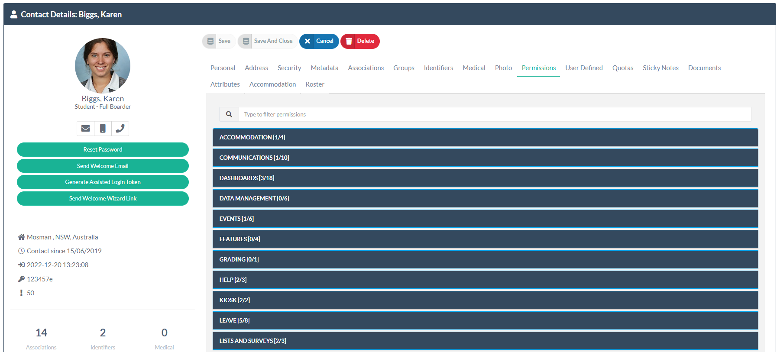Click the email envelope icon under Karen's name
Viewport: 780px width, 352px height.
click(86, 129)
